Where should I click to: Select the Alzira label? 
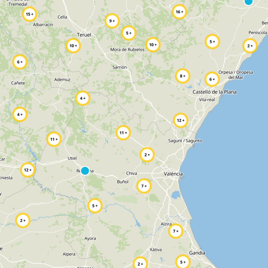tap(166, 224)
